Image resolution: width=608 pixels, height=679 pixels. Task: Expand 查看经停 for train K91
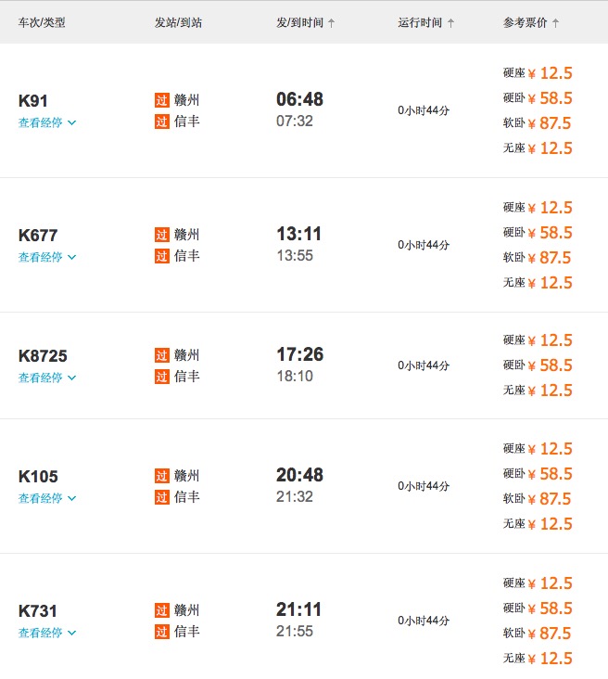tap(46, 122)
